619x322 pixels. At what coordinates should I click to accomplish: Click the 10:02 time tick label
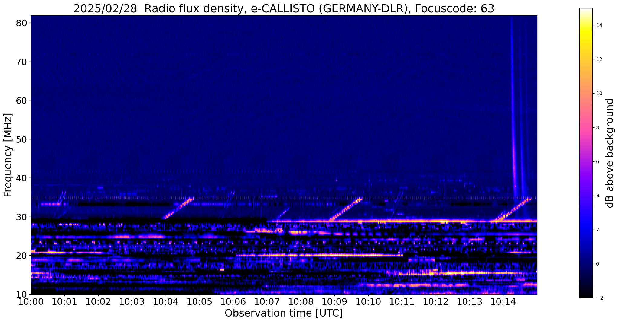98,301
